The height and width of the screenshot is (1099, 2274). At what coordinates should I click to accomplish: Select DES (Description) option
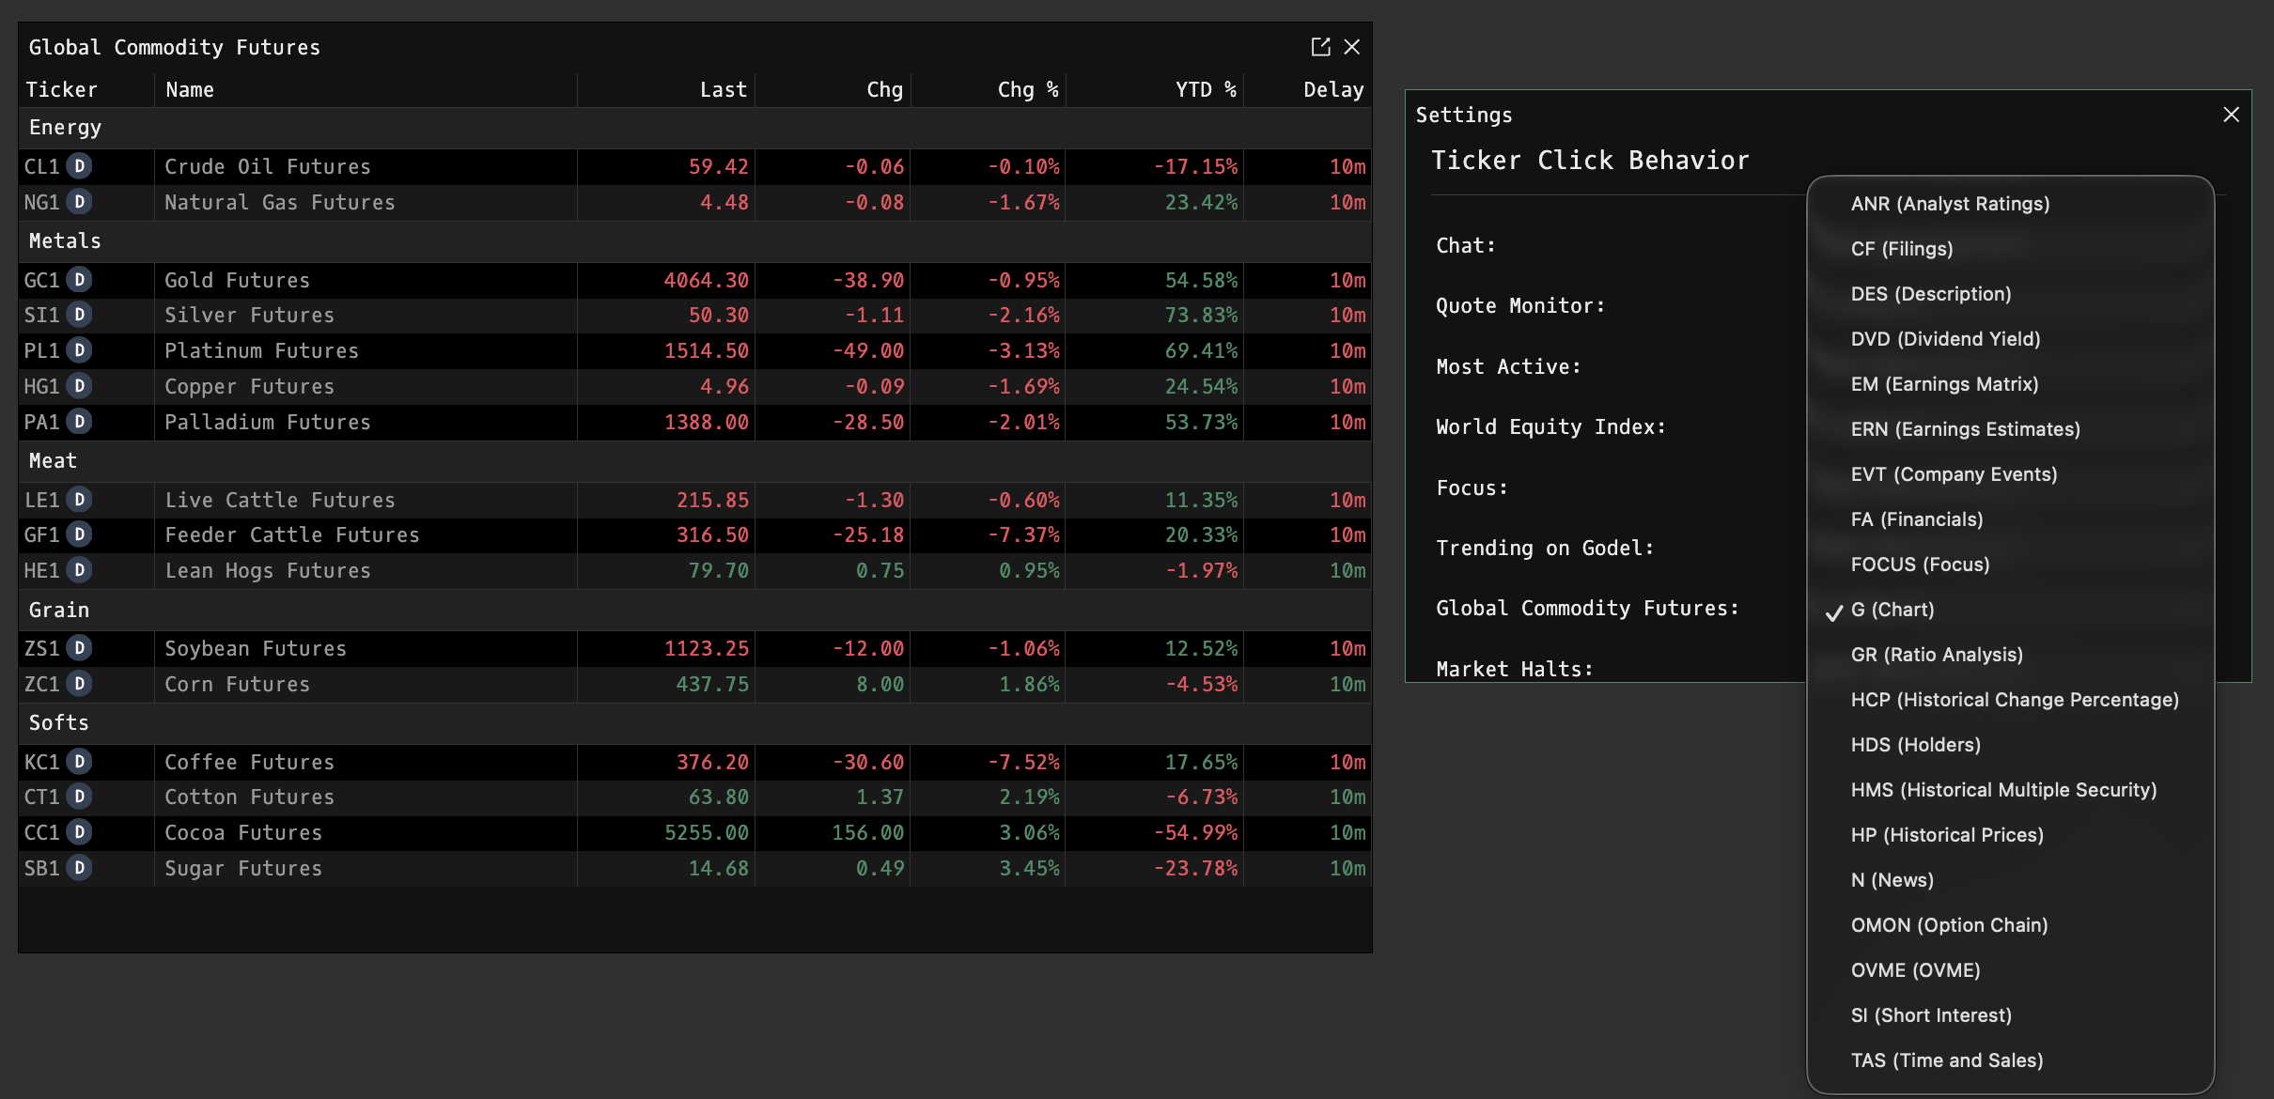tap(2010, 294)
